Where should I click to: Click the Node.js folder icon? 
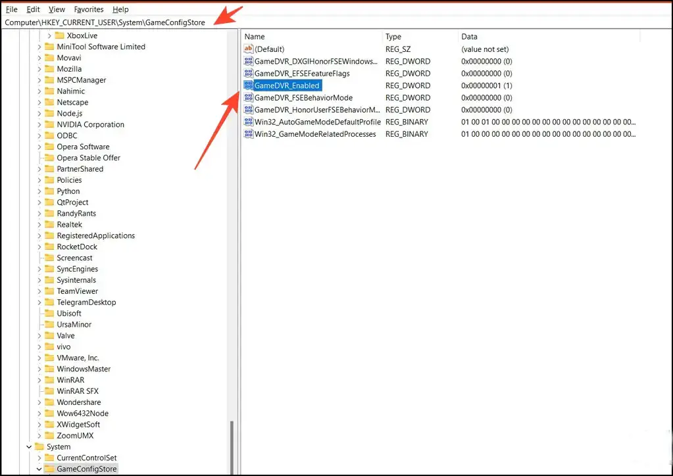tap(50, 113)
